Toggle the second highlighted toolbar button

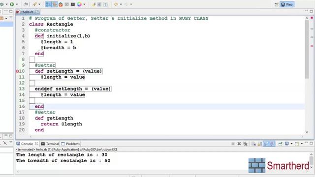(x=55, y=4)
